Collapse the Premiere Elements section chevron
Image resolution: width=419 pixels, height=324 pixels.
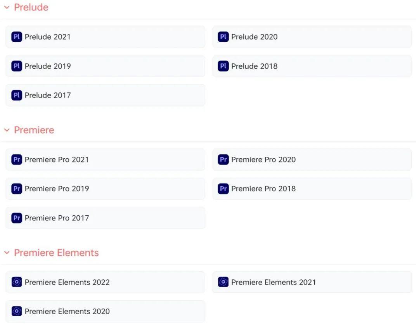pos(7,253)
